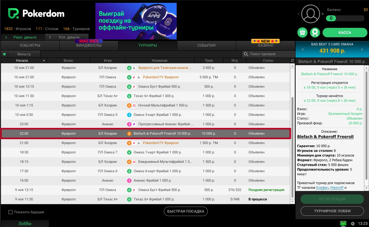Open the Блефач Telegram link
The image size is (369, 227).
[x=322, y=188]
